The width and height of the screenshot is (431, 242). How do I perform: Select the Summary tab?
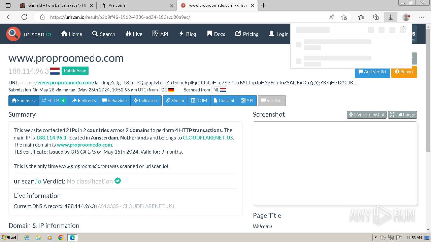24,100
